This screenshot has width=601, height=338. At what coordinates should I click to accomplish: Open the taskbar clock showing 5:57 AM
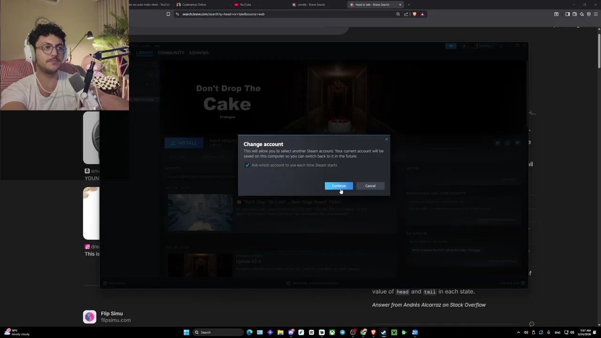click(x=585, y=332)
